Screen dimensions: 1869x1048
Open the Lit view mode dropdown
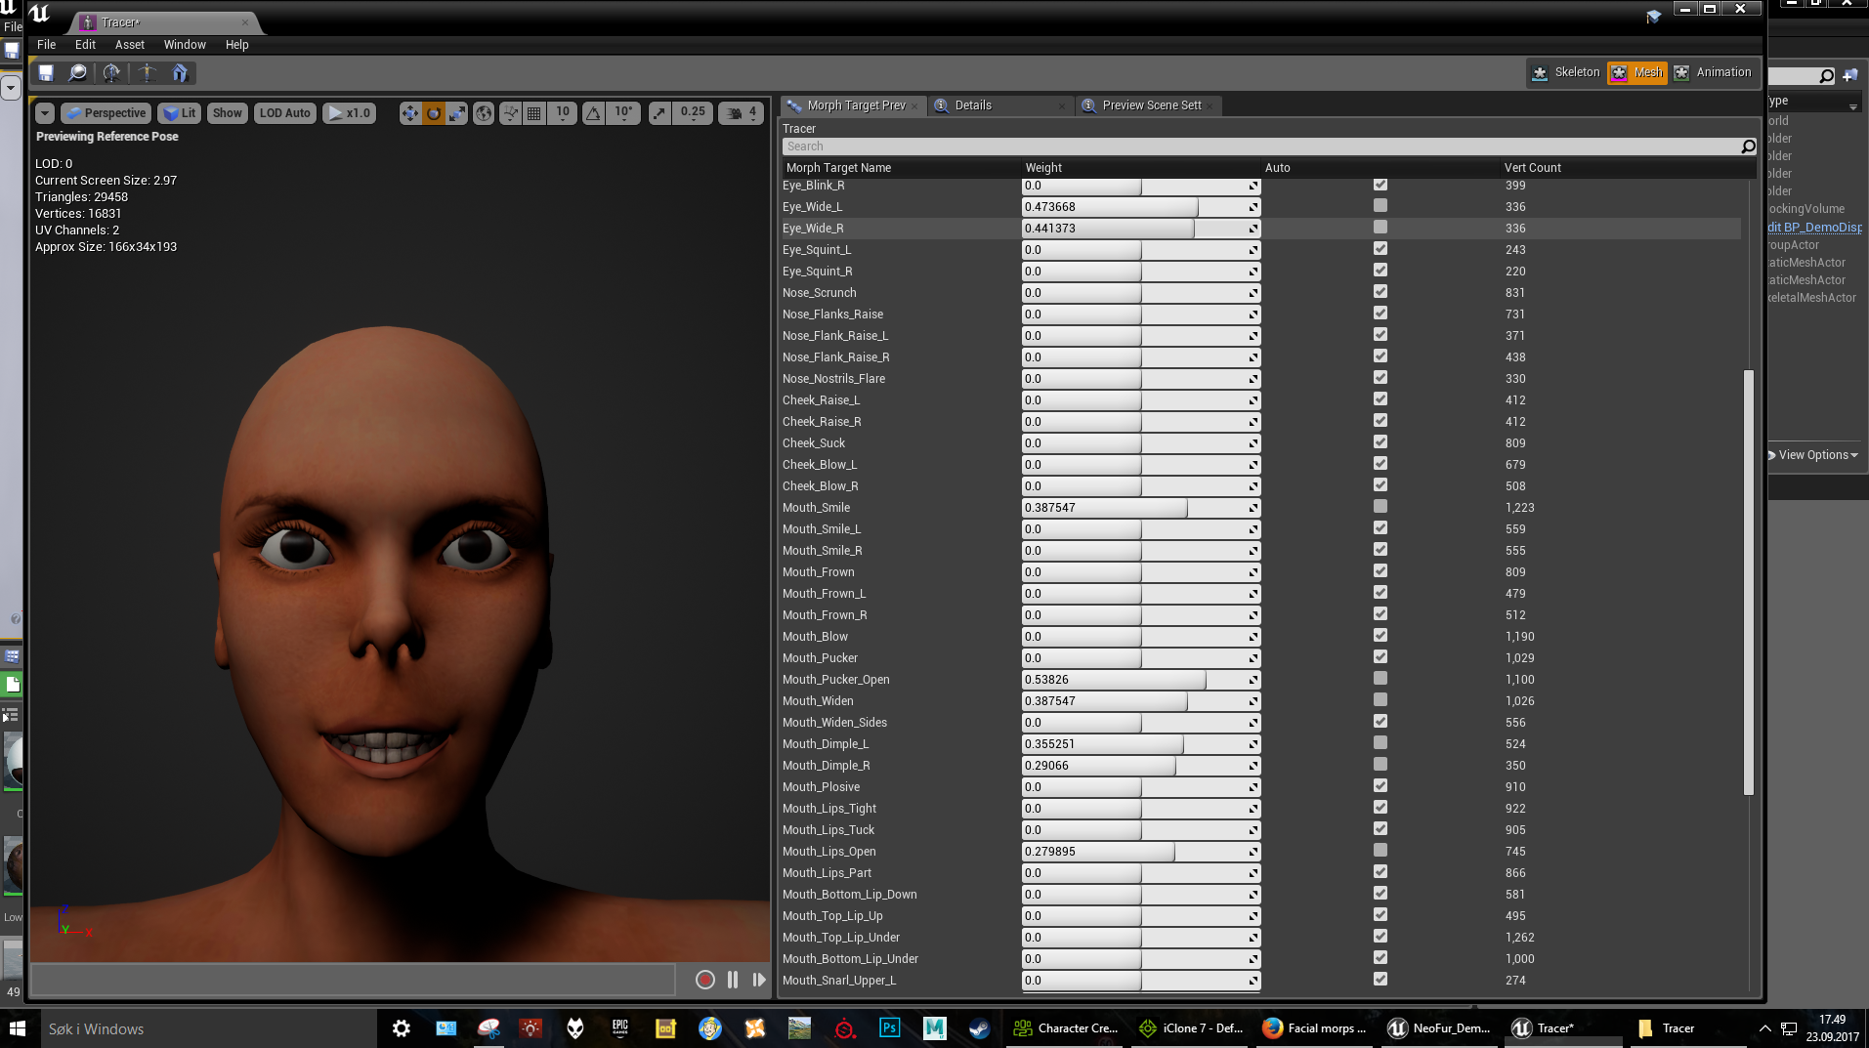[180, 113]
